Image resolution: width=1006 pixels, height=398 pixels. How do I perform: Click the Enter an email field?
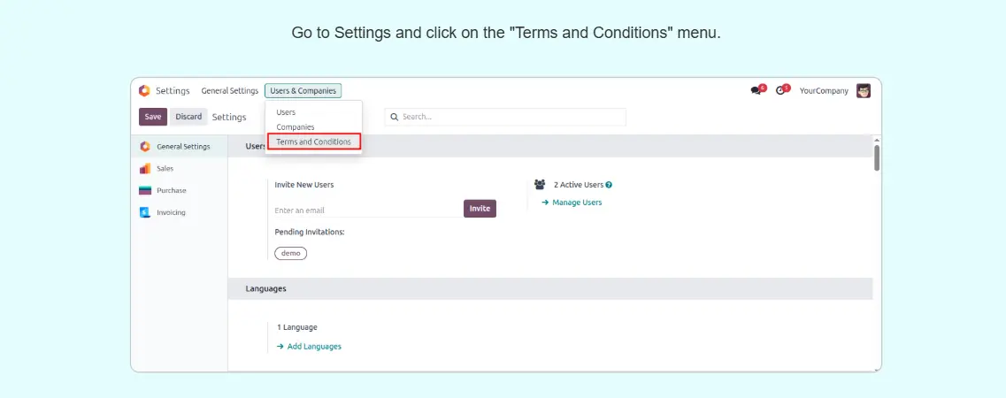pos(365,210)
